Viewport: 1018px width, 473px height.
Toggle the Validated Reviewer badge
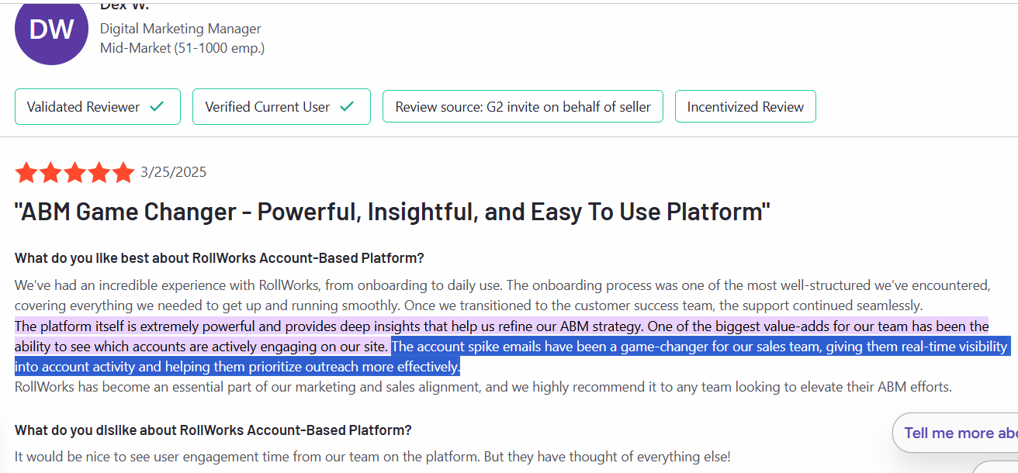tap(97, 106)
